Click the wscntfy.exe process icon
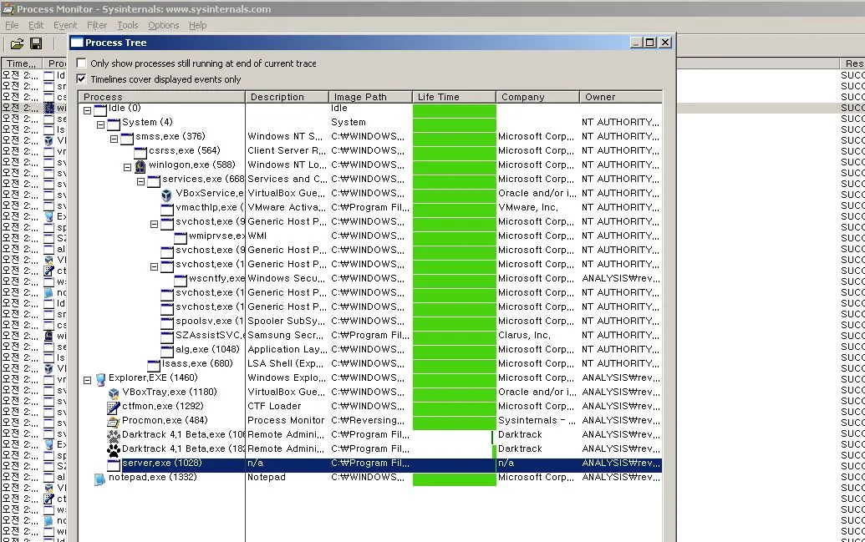 click(x=181, y=280)
